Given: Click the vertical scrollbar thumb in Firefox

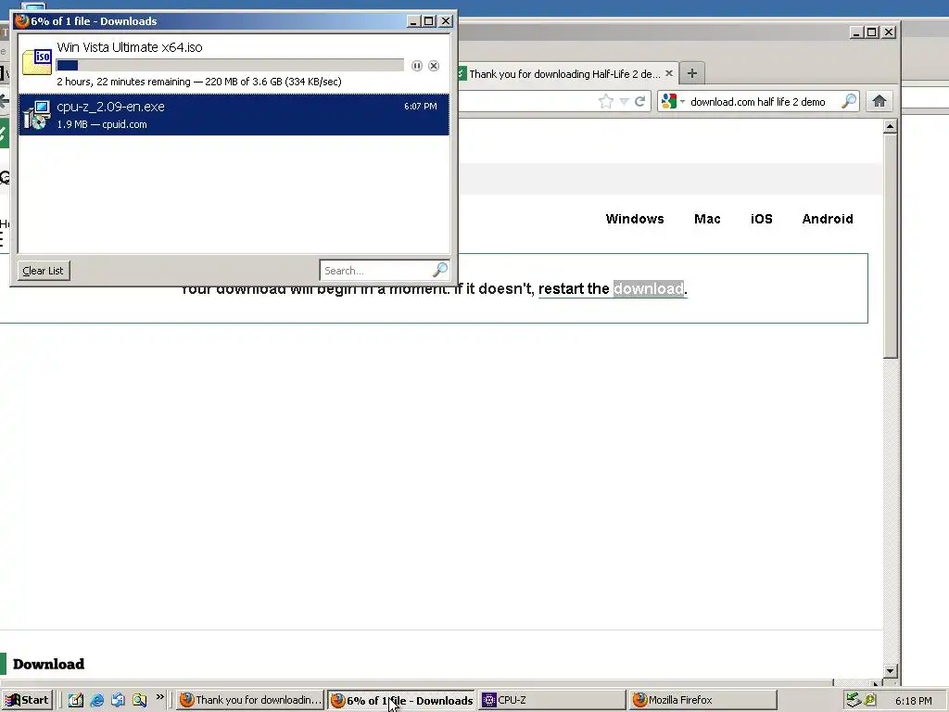Looking at the screenshot, I should coord(890,246).
